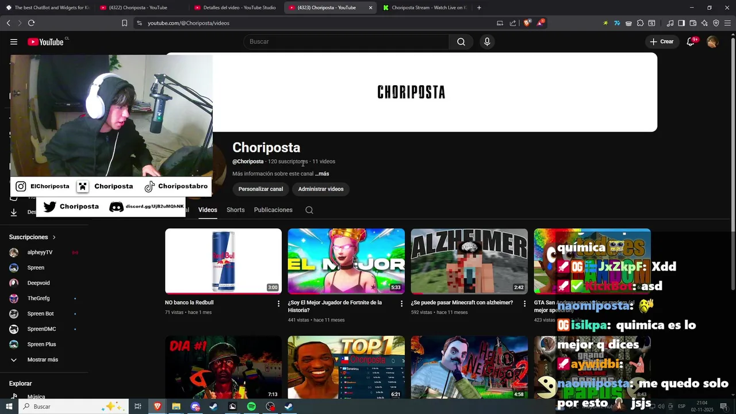Open Brave Shields lion icon
Screen dimensions: 736x414
(527, 23)
